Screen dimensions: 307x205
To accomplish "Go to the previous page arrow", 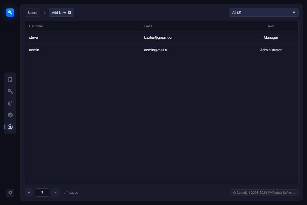I will point(29,192).
